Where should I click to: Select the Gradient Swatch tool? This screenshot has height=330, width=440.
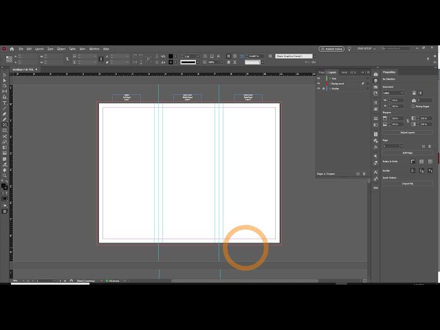pos(5,148)
